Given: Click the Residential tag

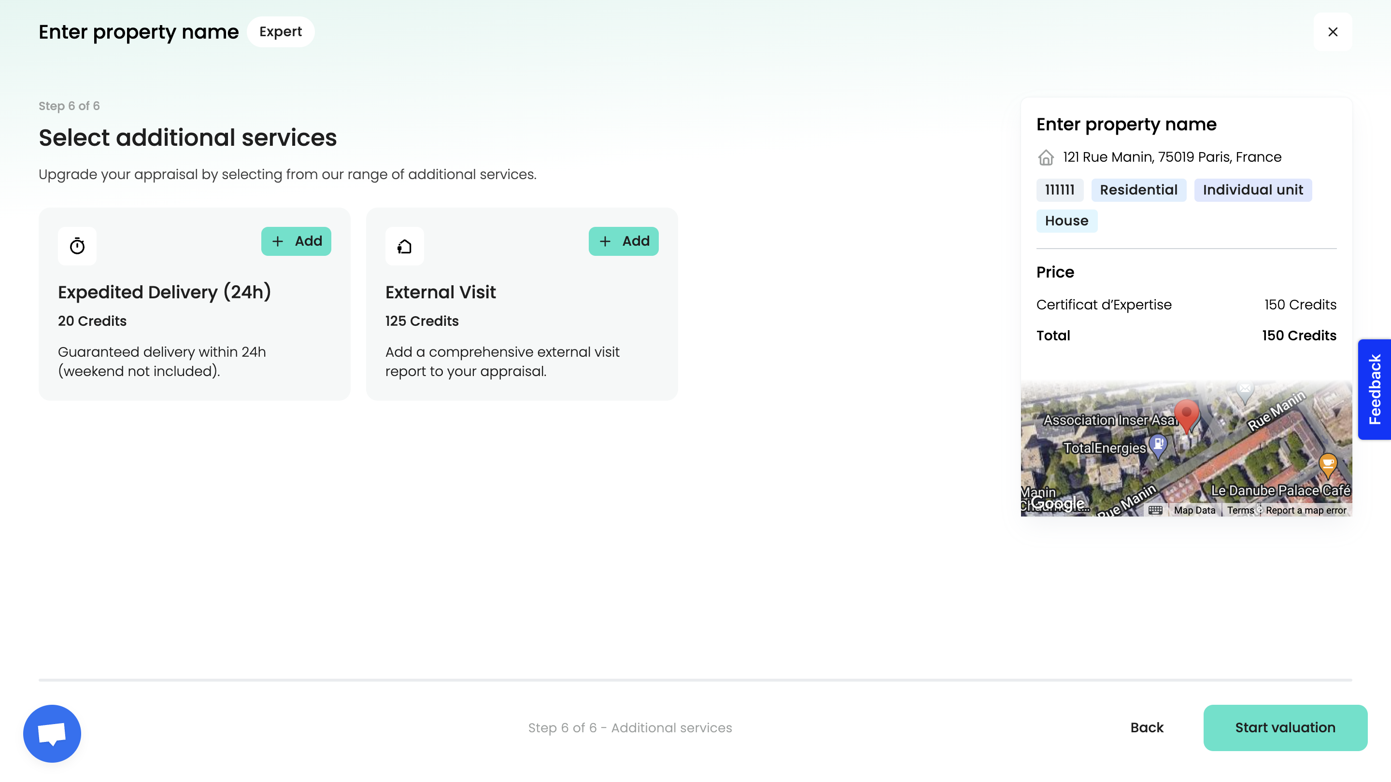Looking at the screenshot, I should pyautogui.click(x=1138, y=190).
